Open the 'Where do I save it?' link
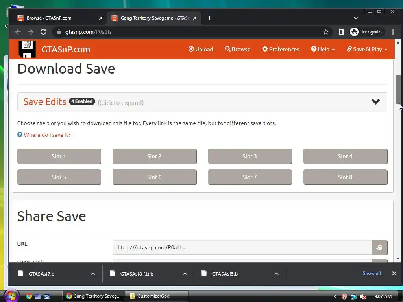The width and height of the screenshot is (403, 302). (47, 135)
